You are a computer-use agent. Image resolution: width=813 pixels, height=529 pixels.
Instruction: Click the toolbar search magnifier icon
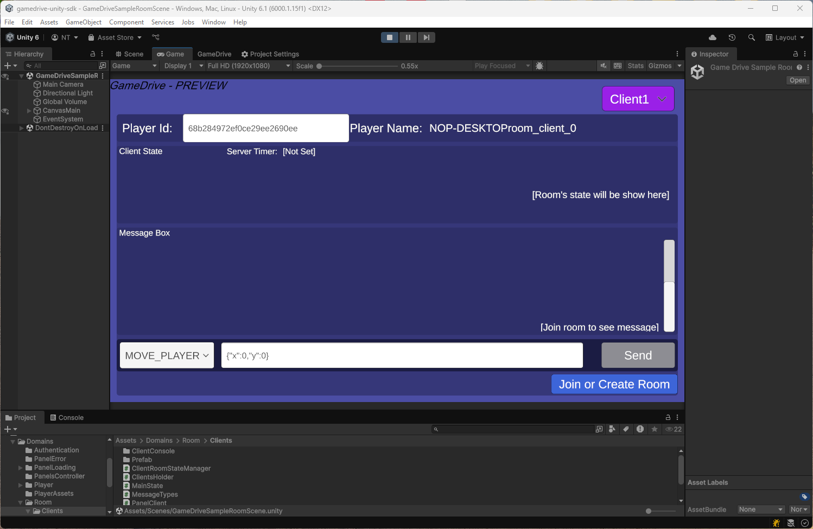(x=752, y=37)
